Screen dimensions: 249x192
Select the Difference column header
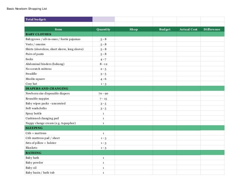coord(212,29)
